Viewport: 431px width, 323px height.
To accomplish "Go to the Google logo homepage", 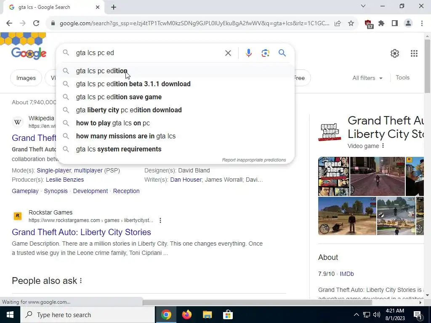I will click(x=29, y=53).
